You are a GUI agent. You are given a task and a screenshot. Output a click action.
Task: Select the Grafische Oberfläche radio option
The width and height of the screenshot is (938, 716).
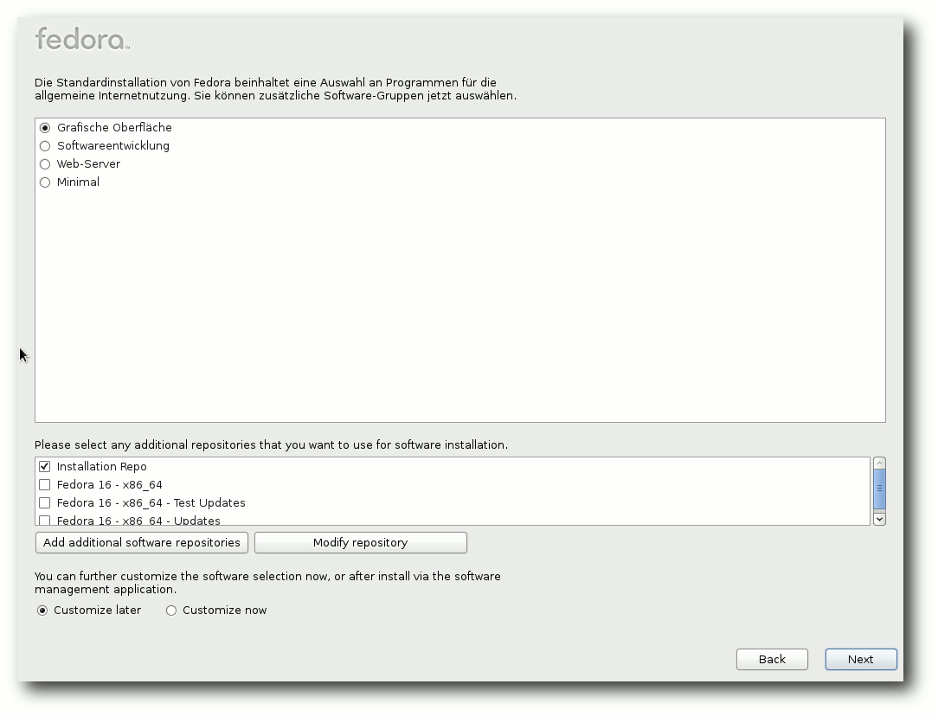click(45, 128)
